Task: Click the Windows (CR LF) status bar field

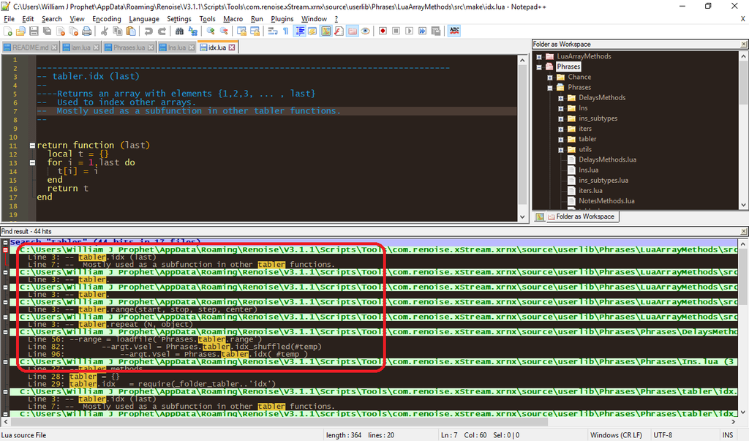Action: point(616,435)
